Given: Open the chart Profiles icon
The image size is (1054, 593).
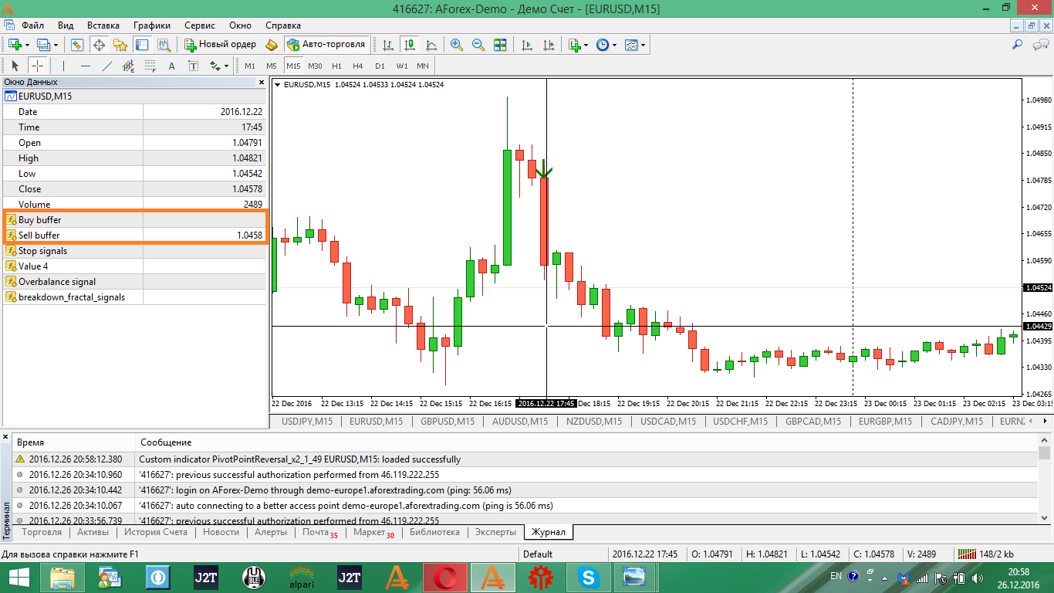Looking at the screenshot, I should (x=43, y=45).
